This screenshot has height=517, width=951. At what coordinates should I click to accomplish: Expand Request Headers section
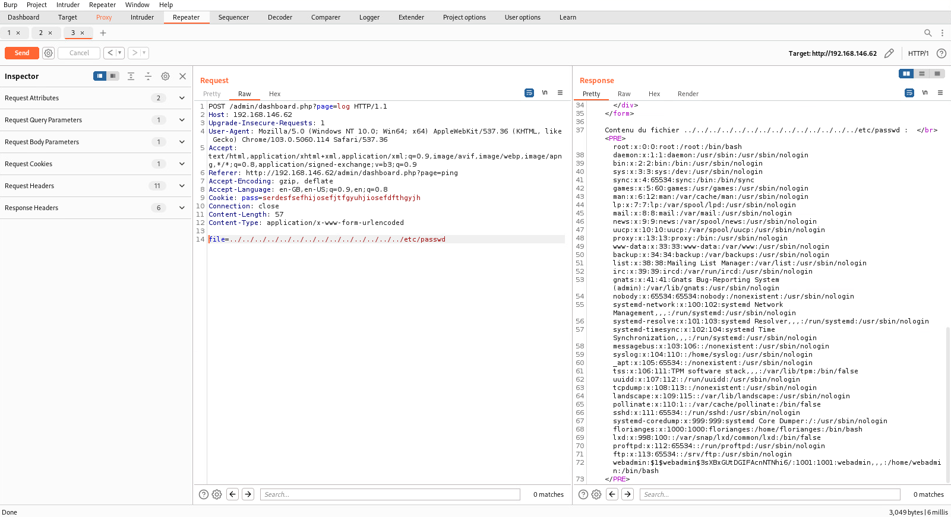[182, 186]
